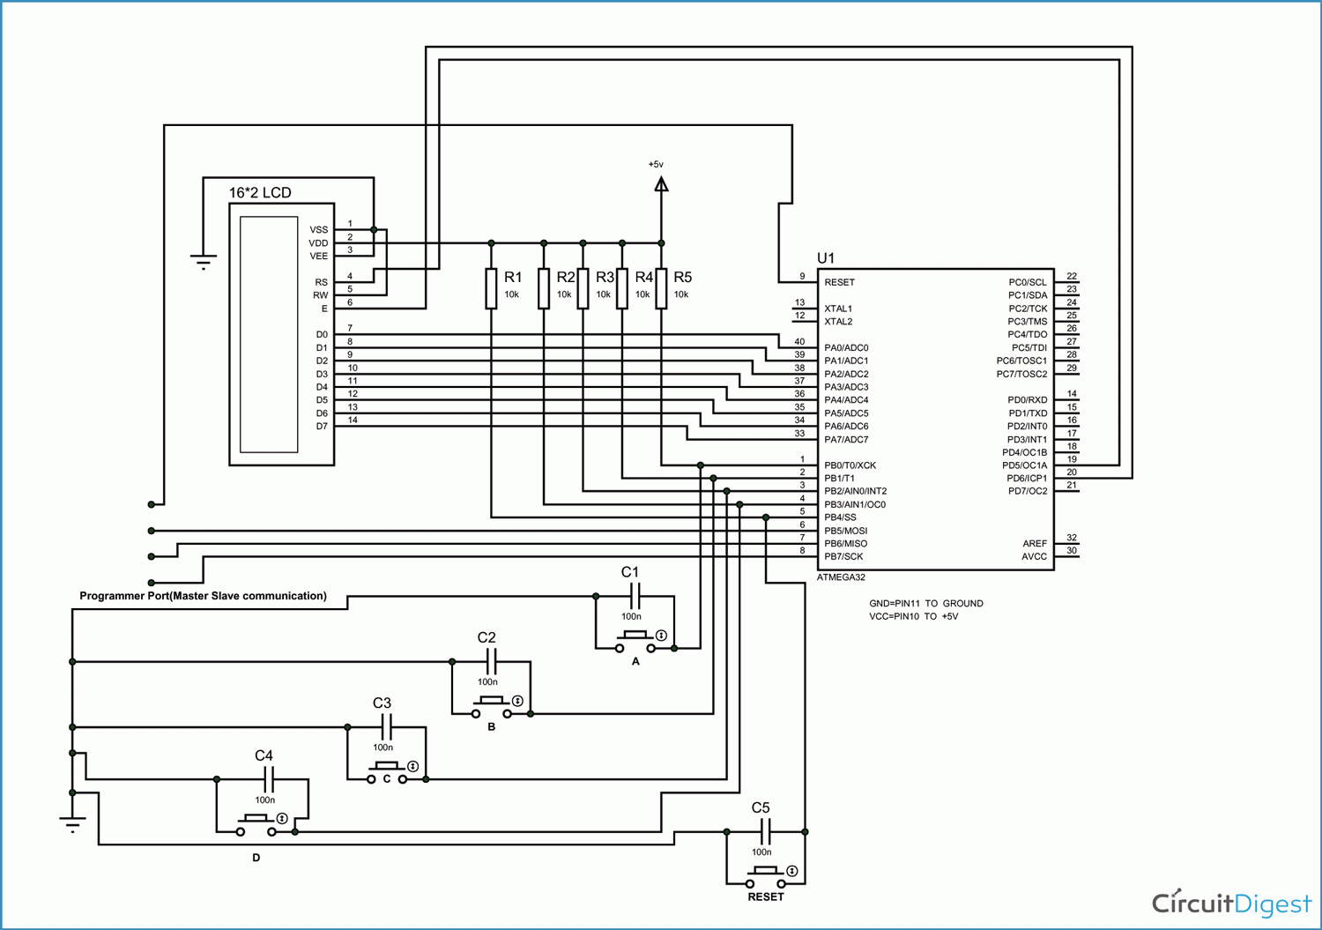This screenshot has height=930, width=1322.
Task: Select the PD5/OC1A pin label
Action: [1025, 465]
